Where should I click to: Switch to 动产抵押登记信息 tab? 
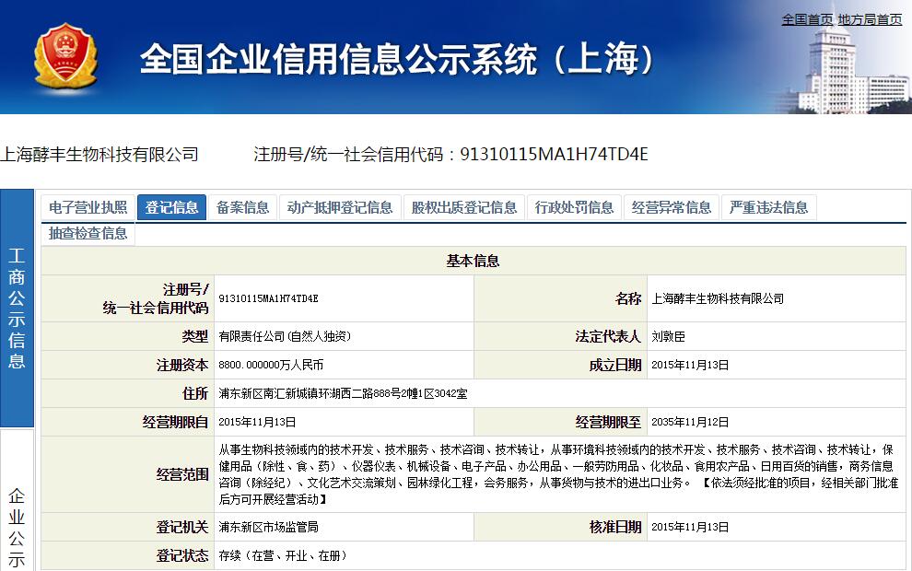[x=340, y=207]
